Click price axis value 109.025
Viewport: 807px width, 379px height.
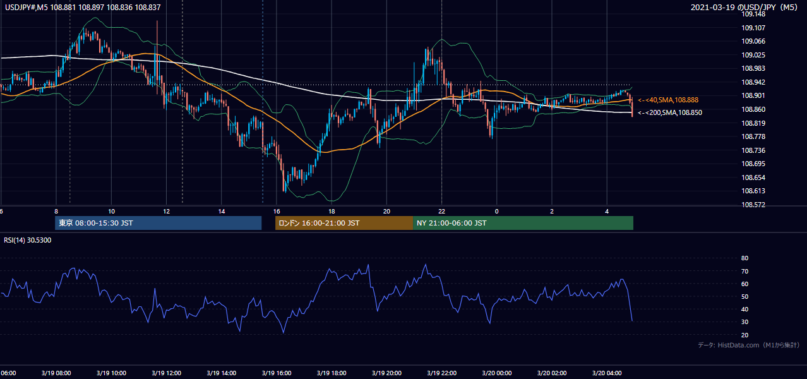tap(753, 55)
